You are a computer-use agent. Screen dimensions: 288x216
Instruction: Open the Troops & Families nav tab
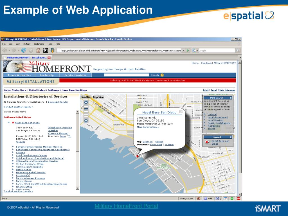19,75
